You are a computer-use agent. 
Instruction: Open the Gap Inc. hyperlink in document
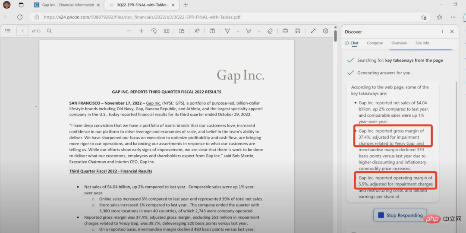[x=154, y=103]
